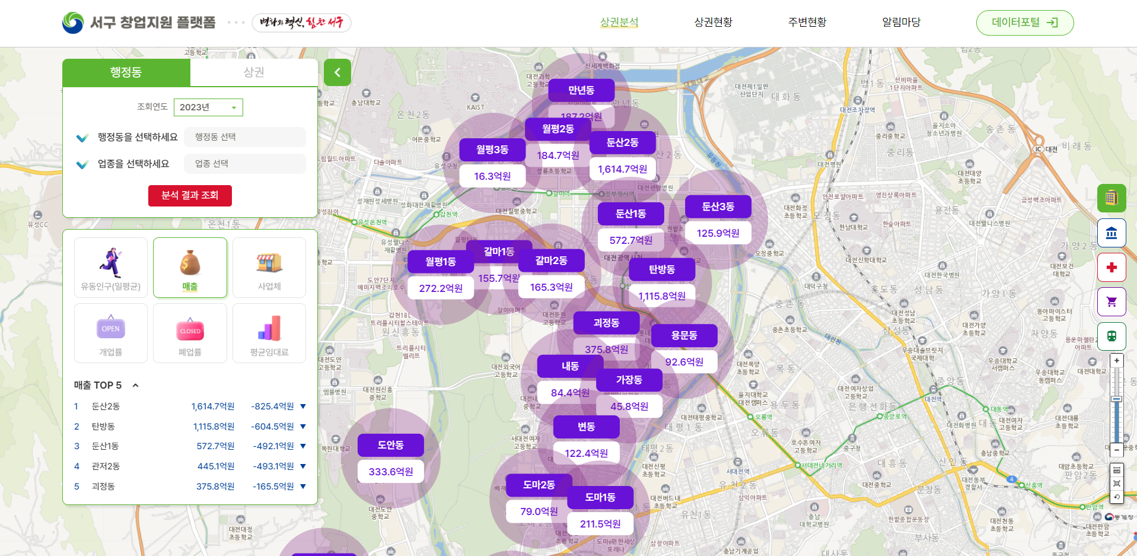Screen dimensions: 1137x556
Task: Open the 상권현황 menu
Action: tap(713, 23)
